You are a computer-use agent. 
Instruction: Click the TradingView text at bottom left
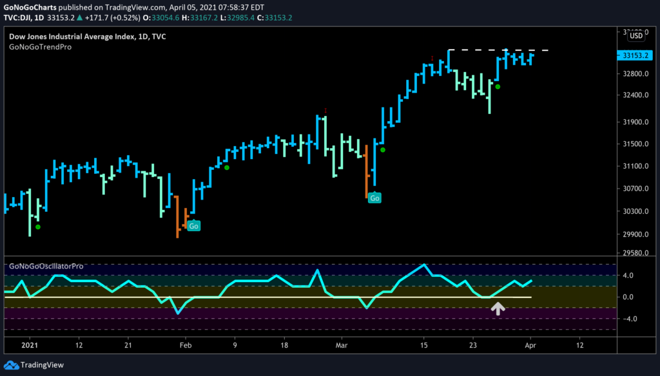tap(42, 365)
